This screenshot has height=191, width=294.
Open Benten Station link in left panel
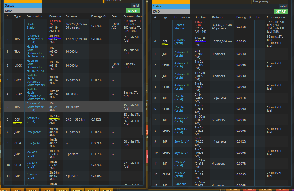click(x=31, y=26)
